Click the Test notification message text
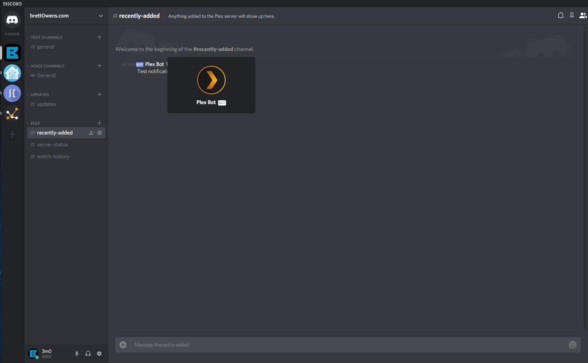Image resolution: width=588 pixels, height=363 pixels. 152,71
